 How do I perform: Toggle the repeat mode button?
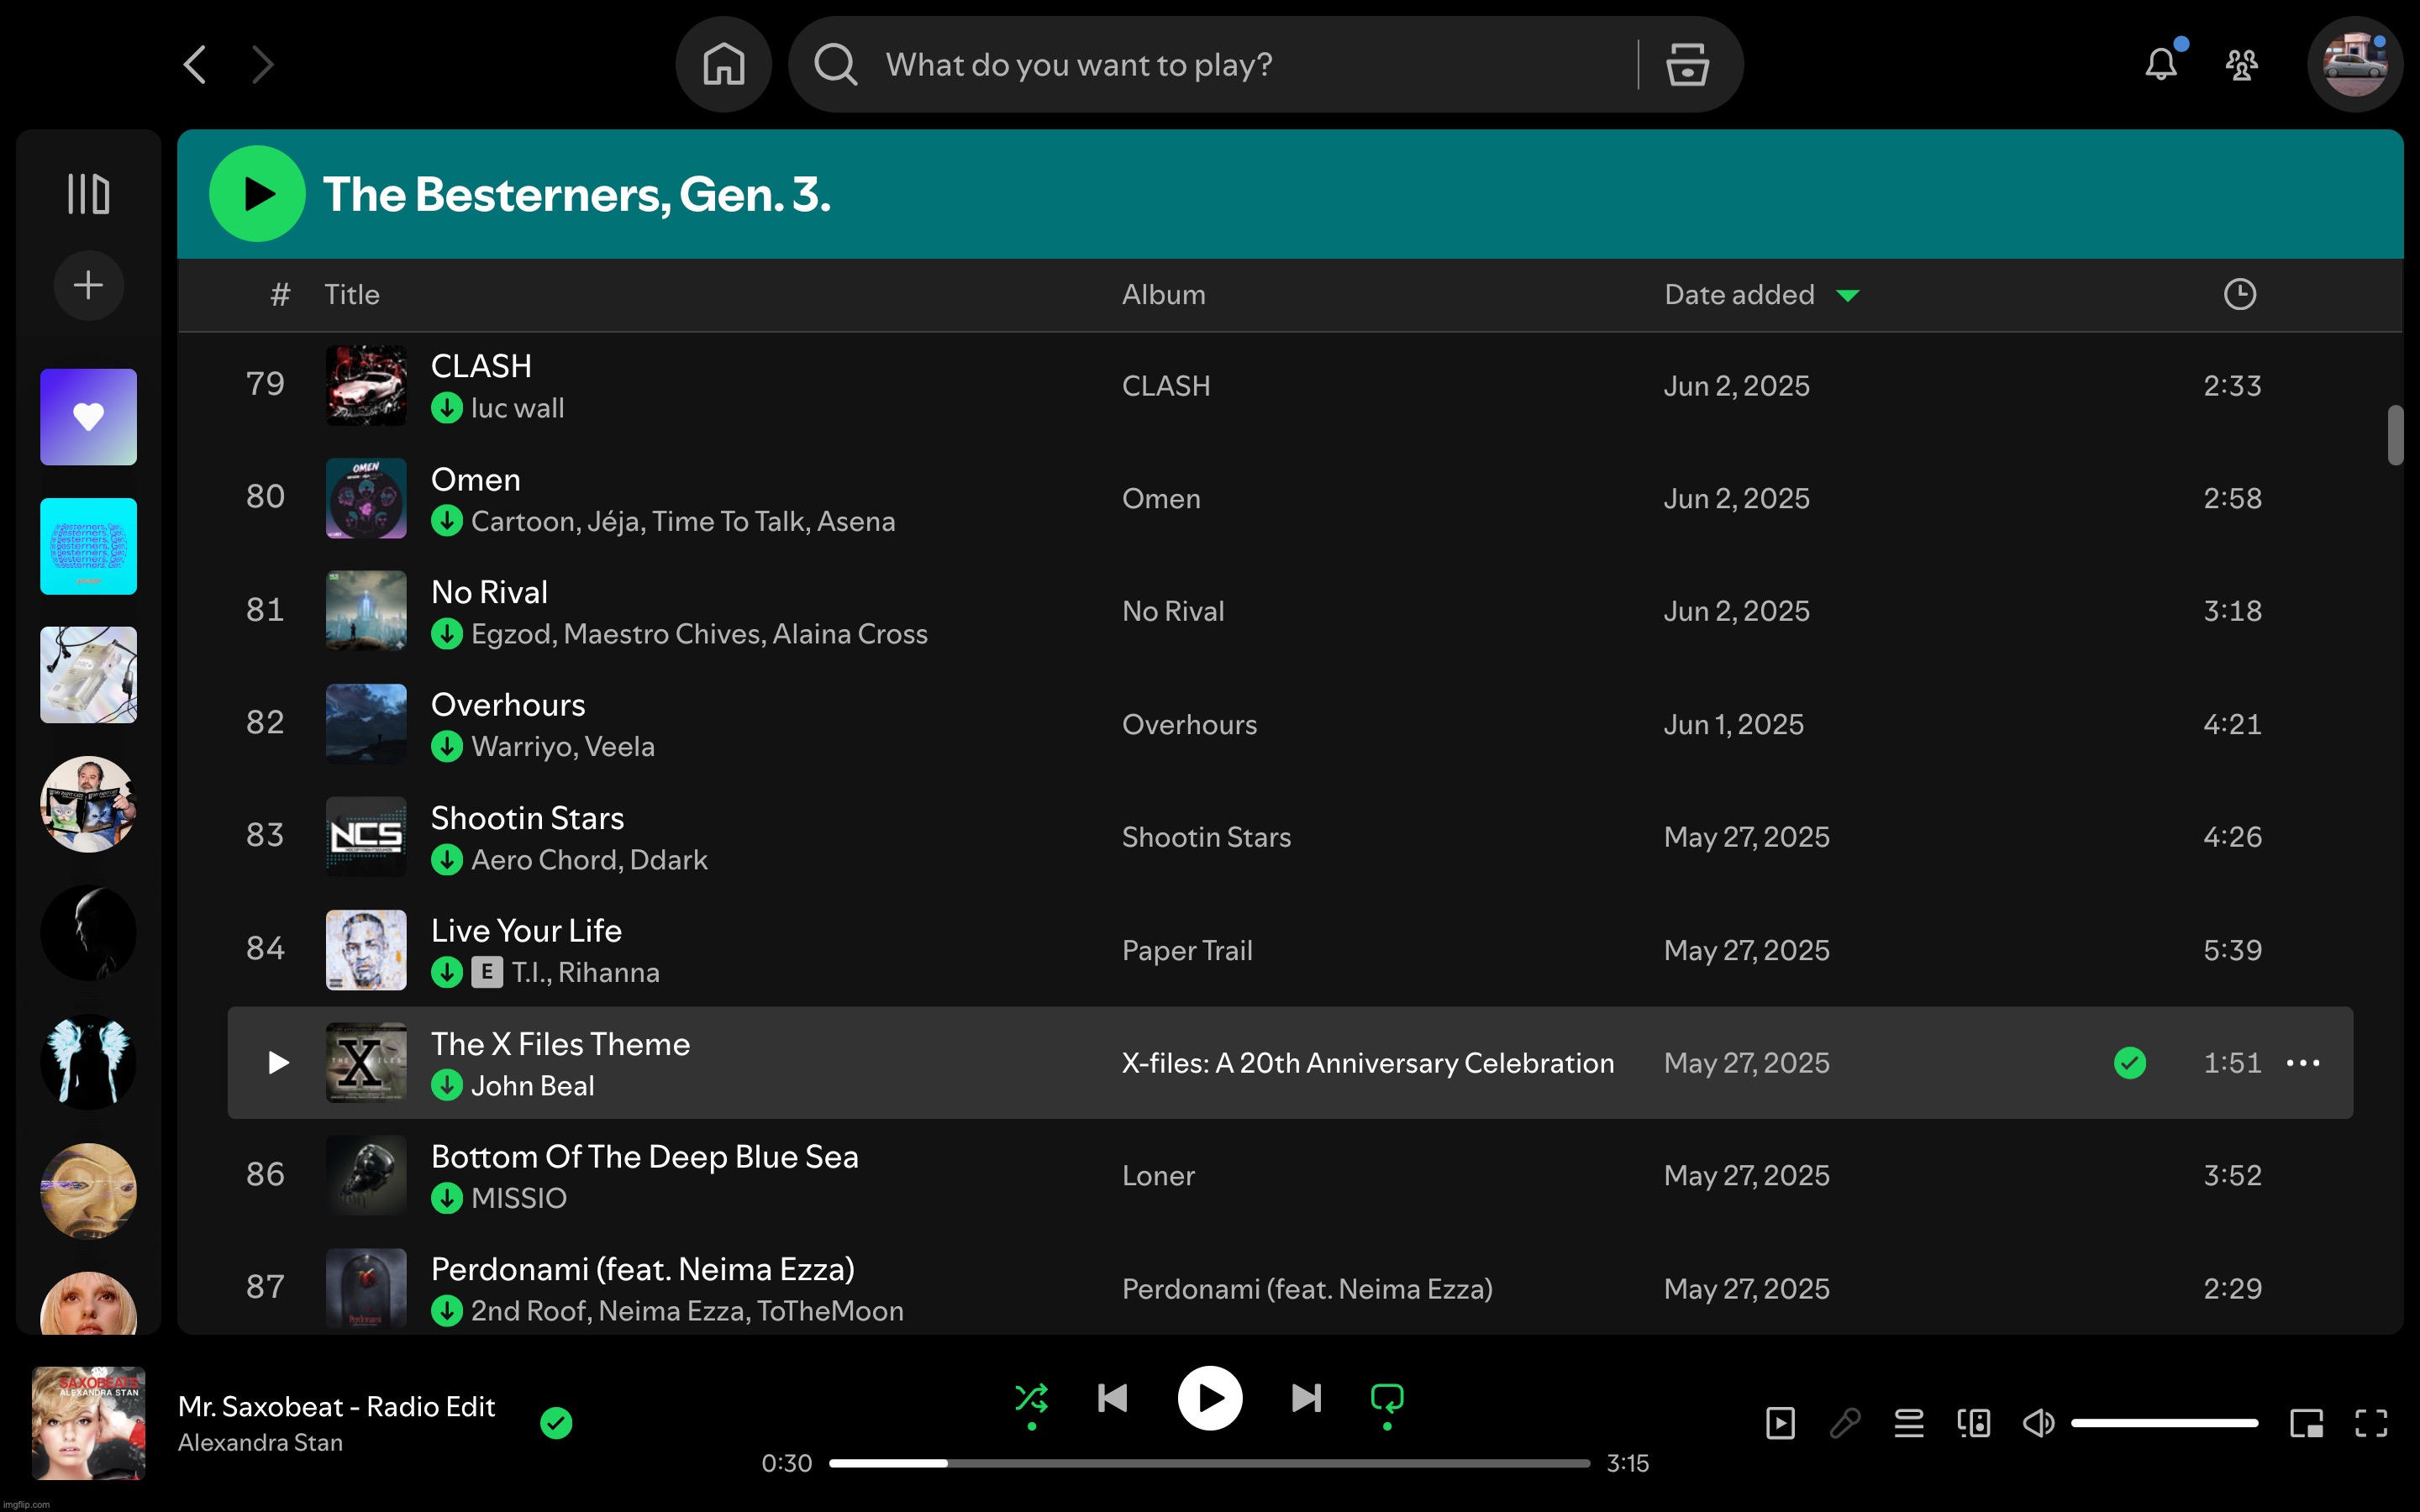pos(1387,1398)
